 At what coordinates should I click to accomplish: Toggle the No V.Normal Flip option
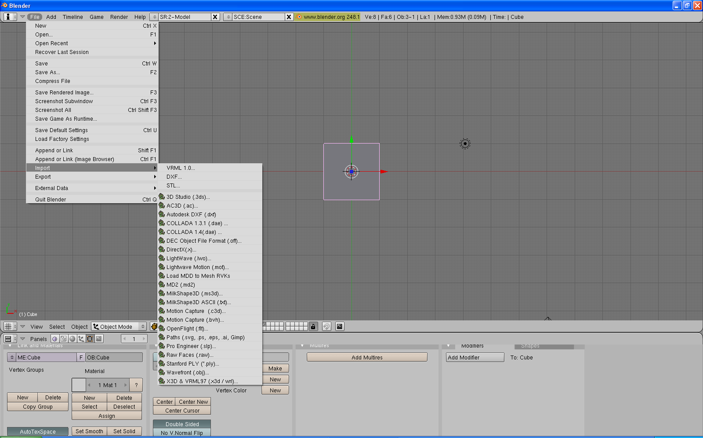(x=182, y=433)
